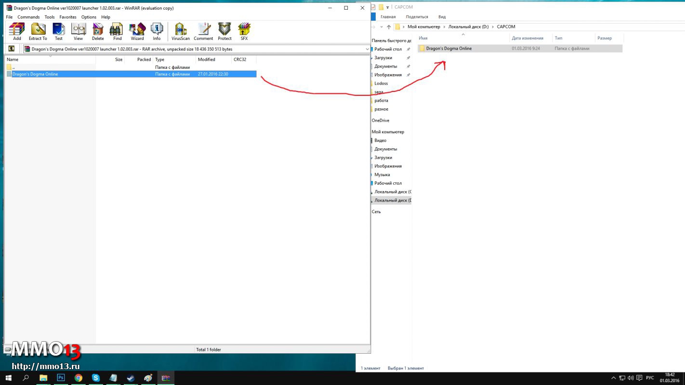
Task: Open the View tool in WinRAR
Action: [78, 32]
